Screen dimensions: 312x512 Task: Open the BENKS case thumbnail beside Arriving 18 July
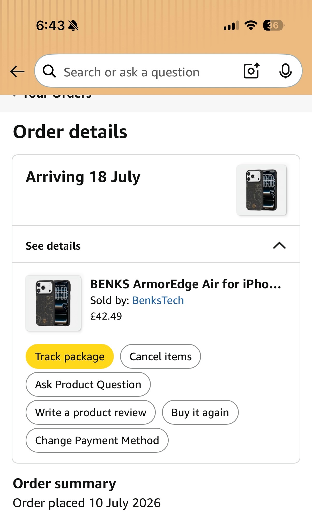coord(262,190)
